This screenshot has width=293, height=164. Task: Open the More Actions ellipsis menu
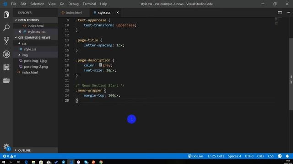pos(288,12)
